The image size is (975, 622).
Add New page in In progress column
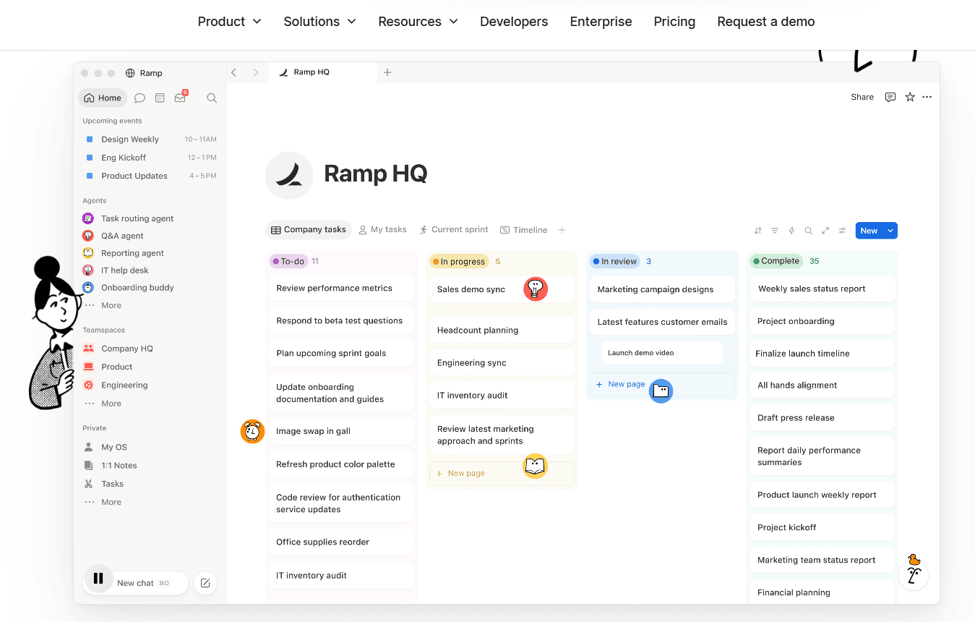pos(502,474)
